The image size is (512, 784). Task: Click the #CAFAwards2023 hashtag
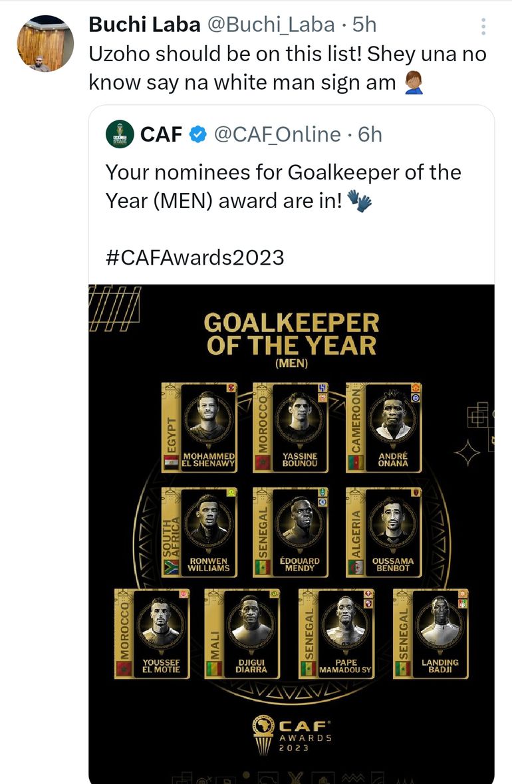pos(195,257)
